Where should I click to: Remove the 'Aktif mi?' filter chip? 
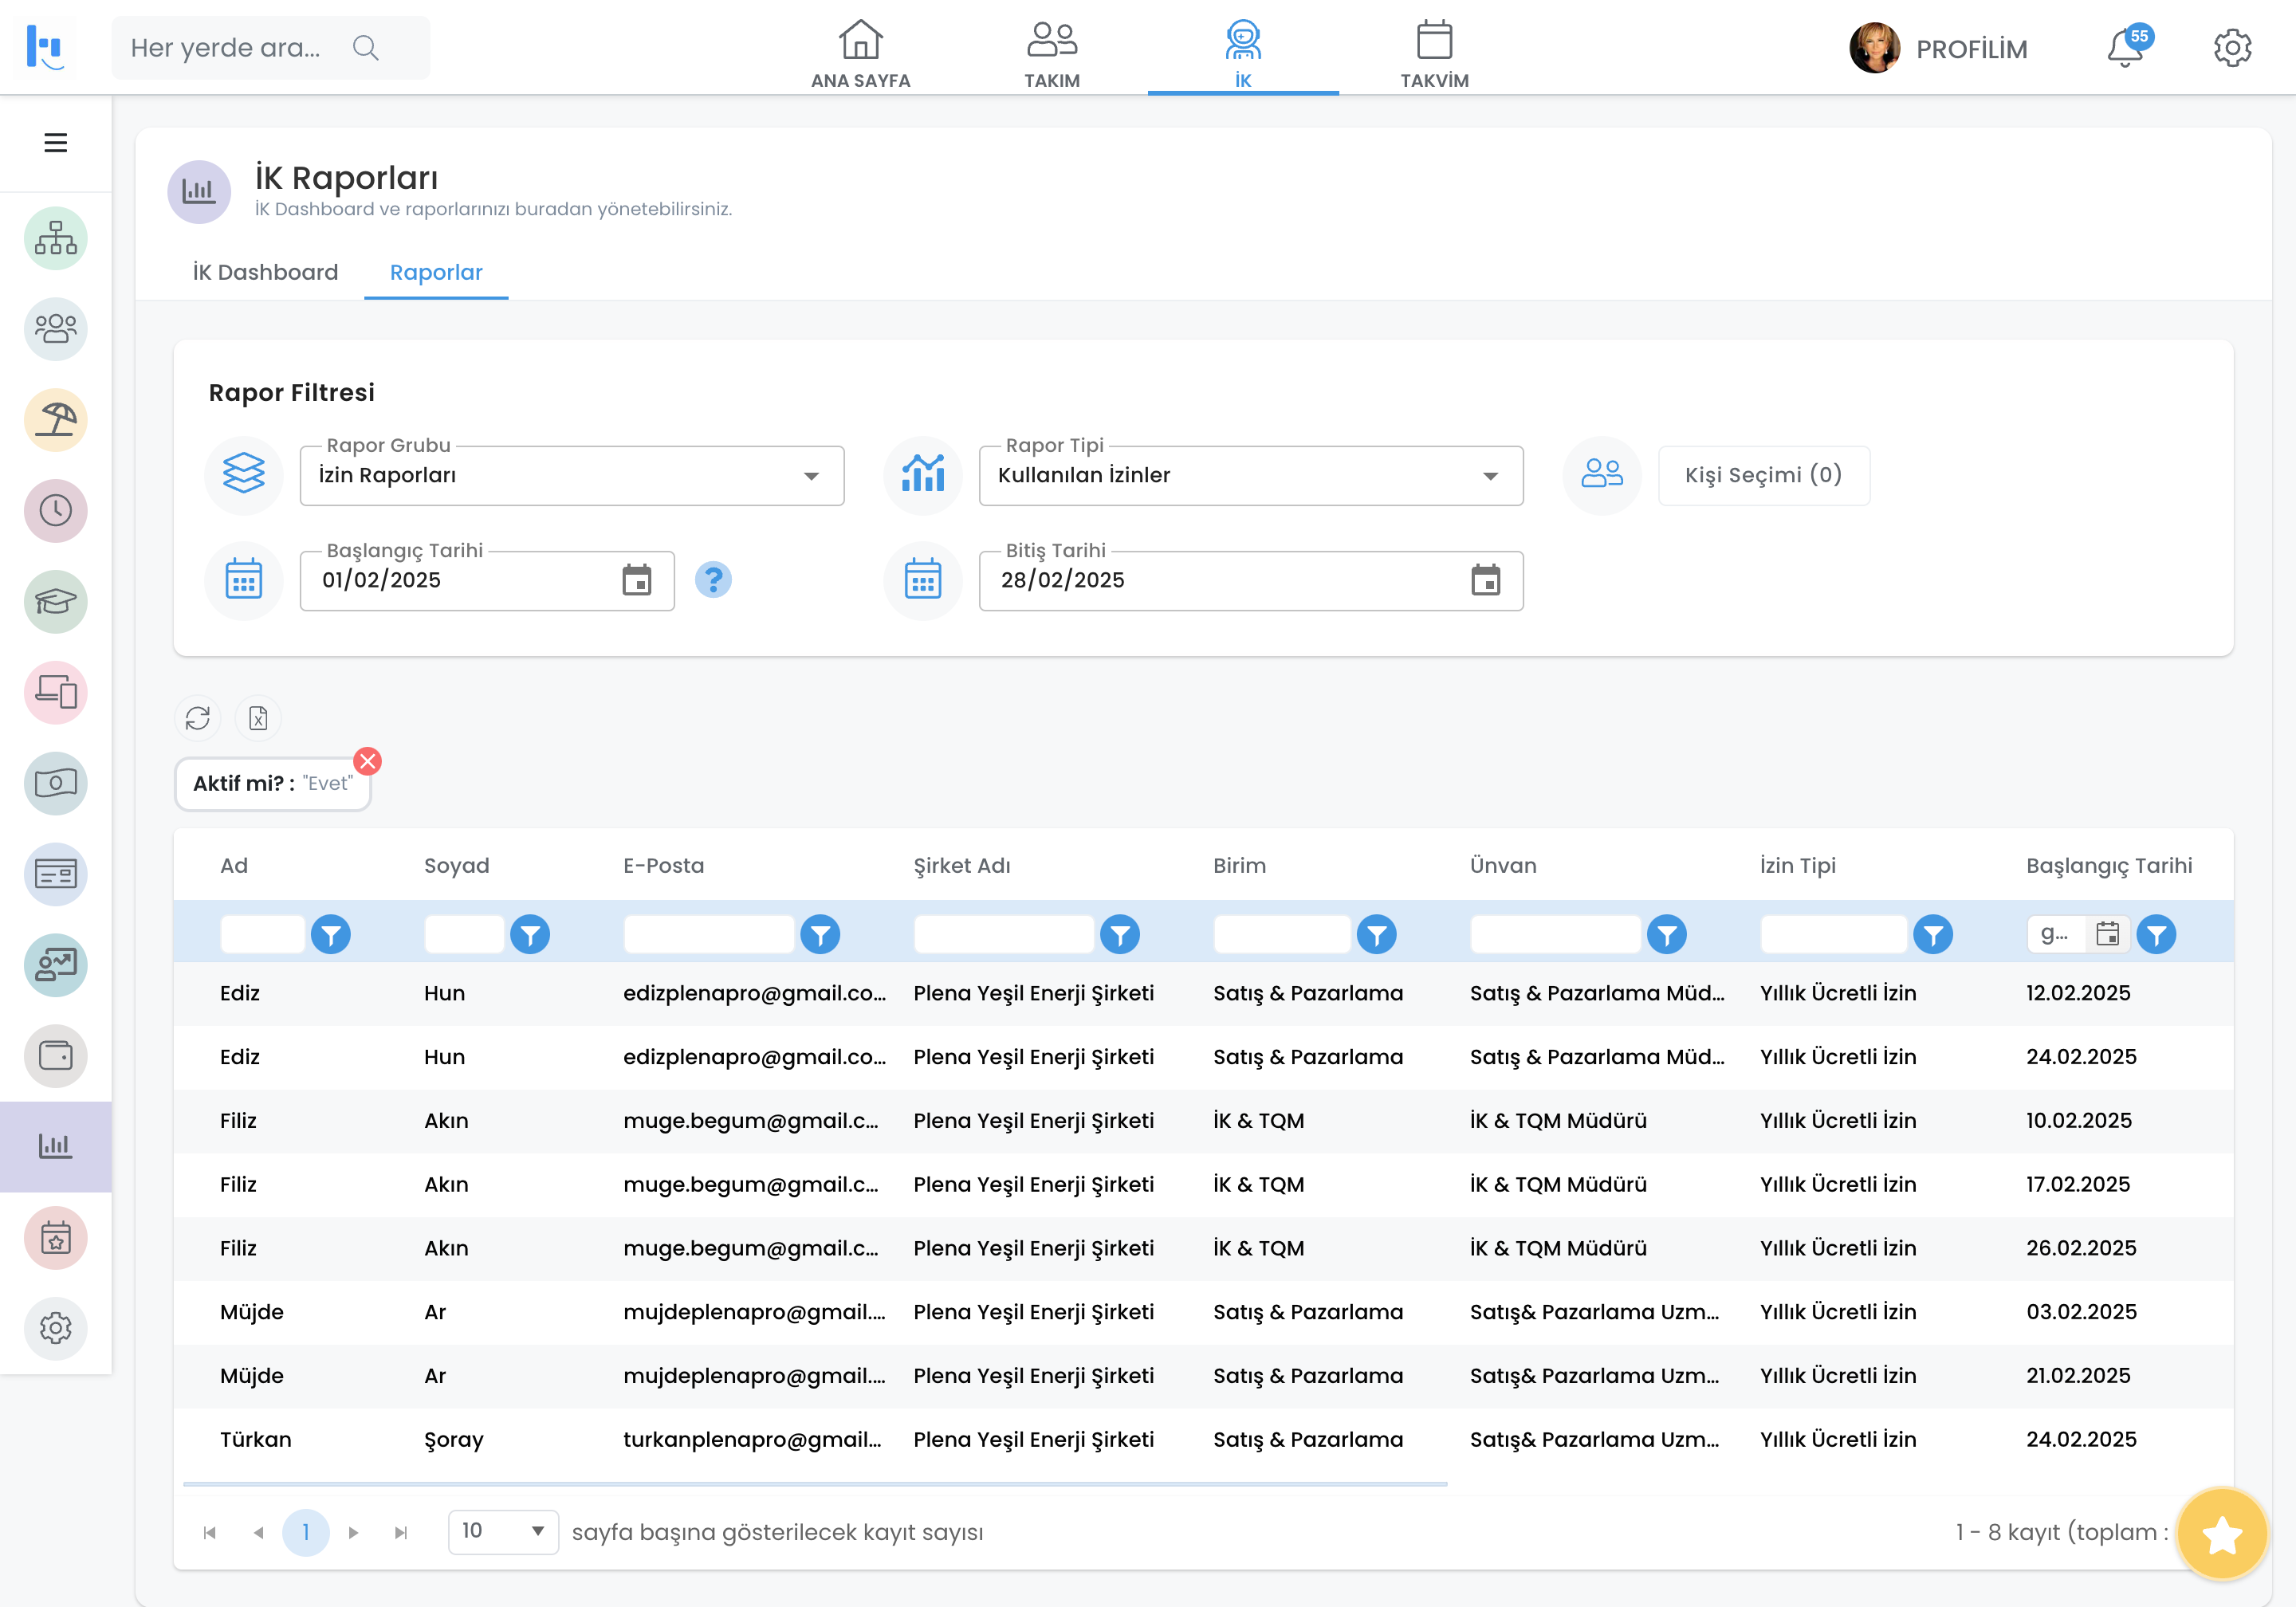(x=368, y=761)
